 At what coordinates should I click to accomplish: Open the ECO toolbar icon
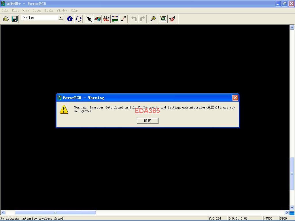point(124,19)
